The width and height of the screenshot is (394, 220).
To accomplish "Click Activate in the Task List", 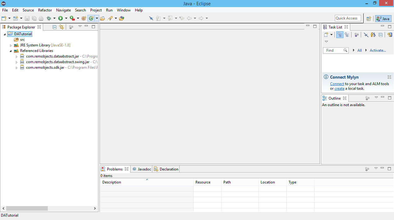I will [x=378, y=50].
